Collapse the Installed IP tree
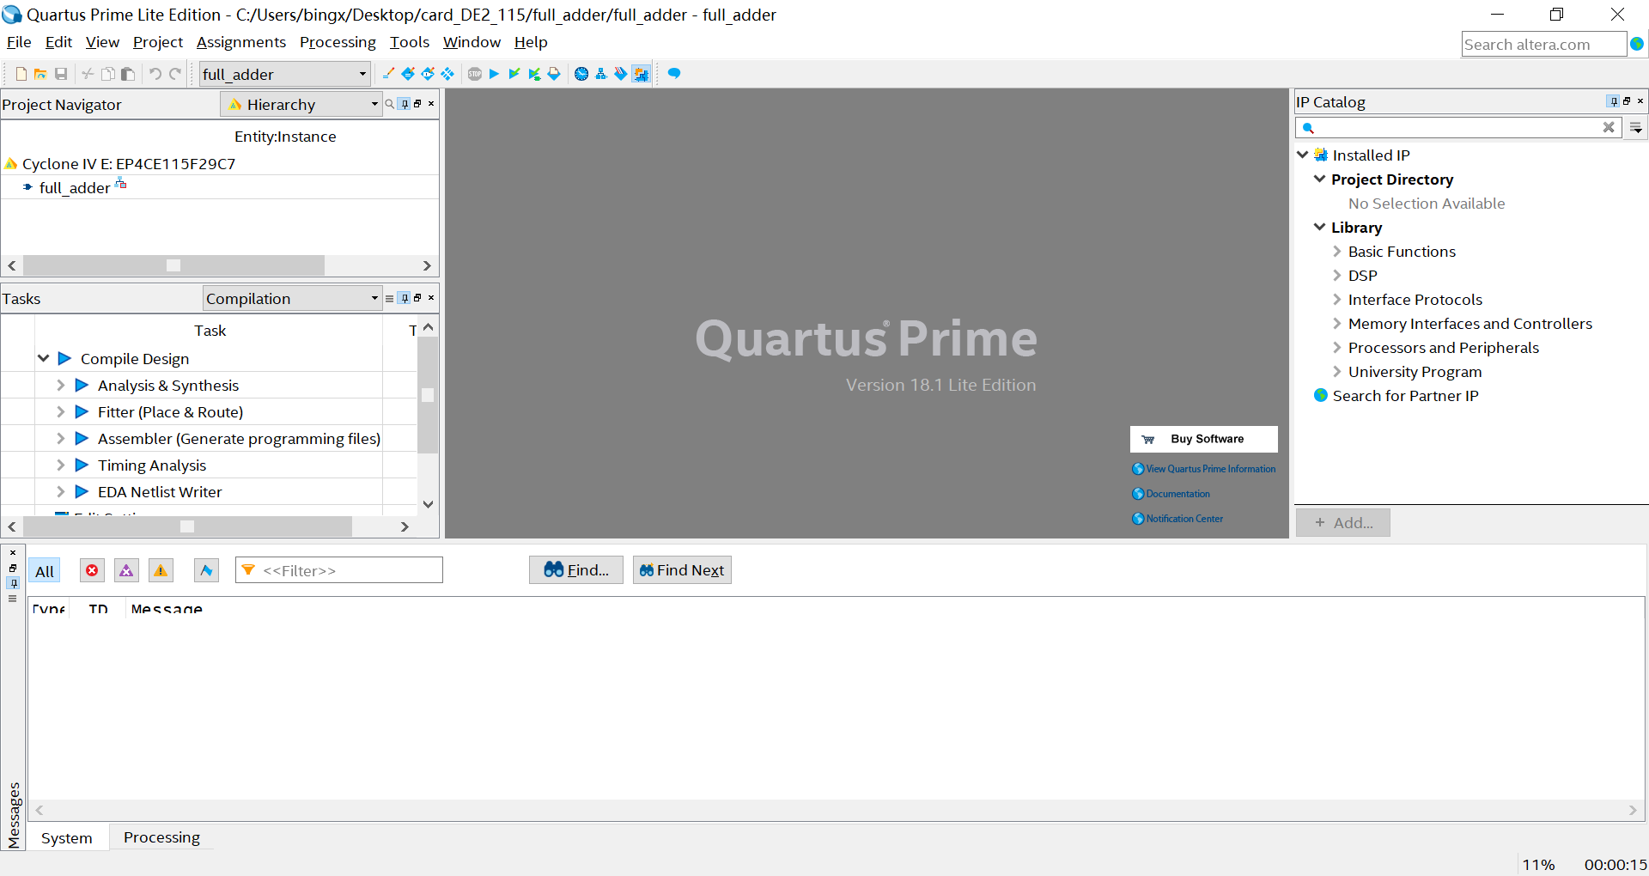The image size is (1649, 876). [1303, 155]
